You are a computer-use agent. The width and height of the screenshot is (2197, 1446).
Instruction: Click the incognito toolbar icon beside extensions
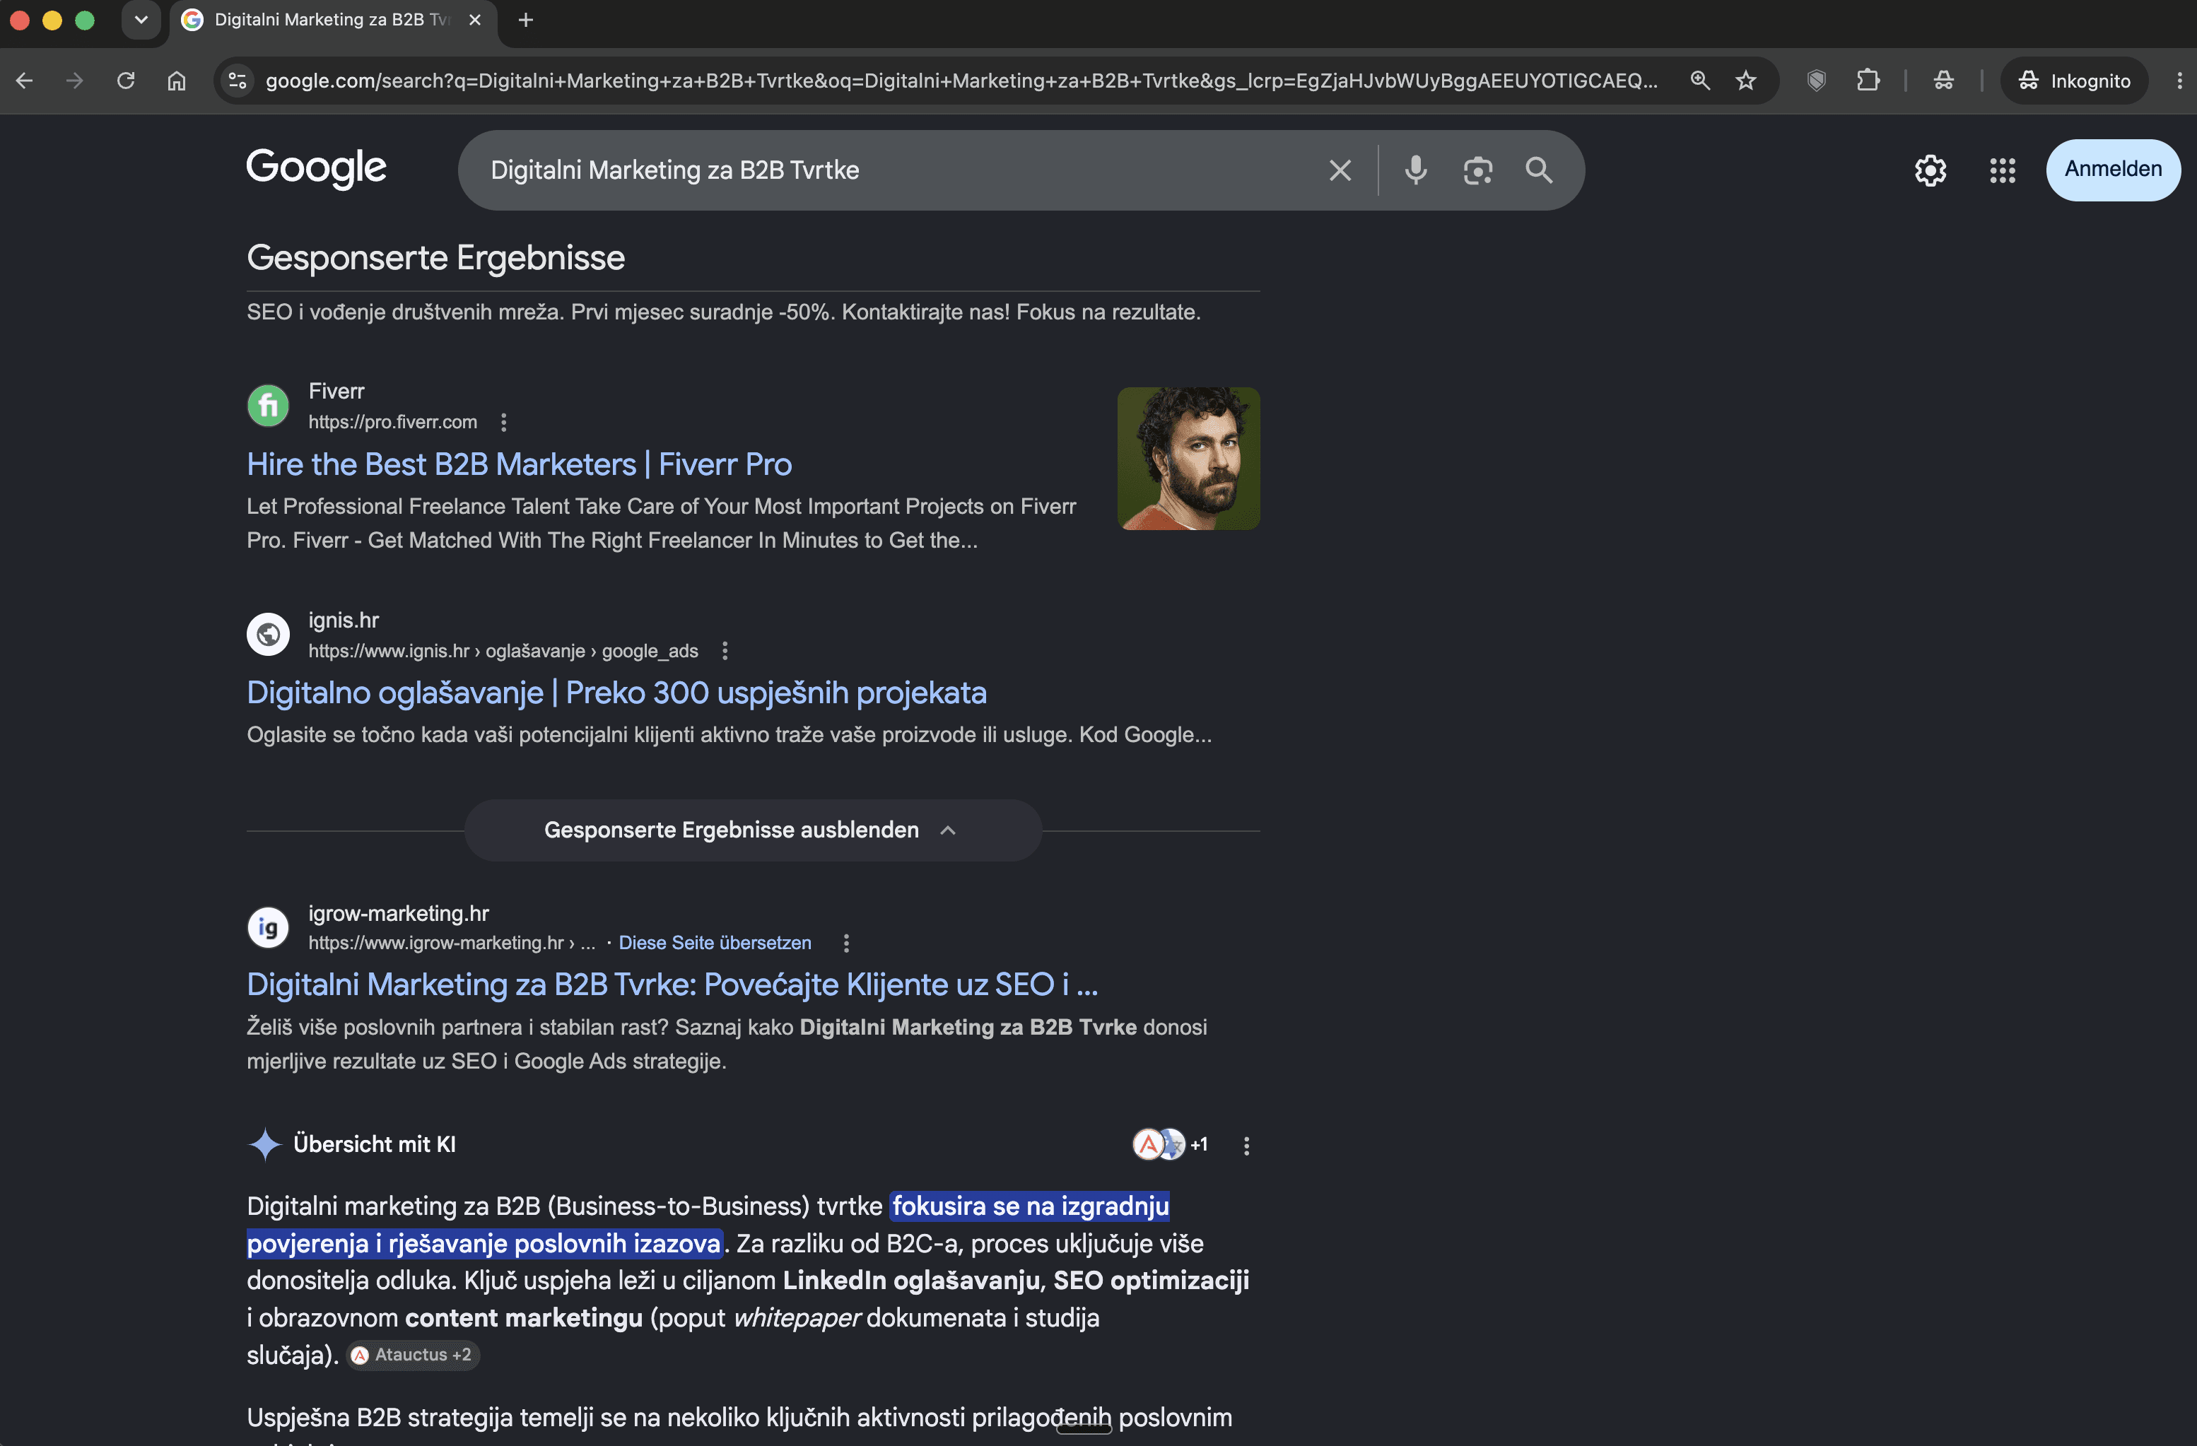(1943, 81)
